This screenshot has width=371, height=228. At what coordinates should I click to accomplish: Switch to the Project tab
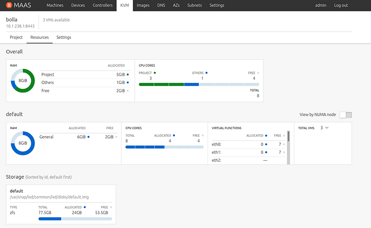tap(16, 37)
